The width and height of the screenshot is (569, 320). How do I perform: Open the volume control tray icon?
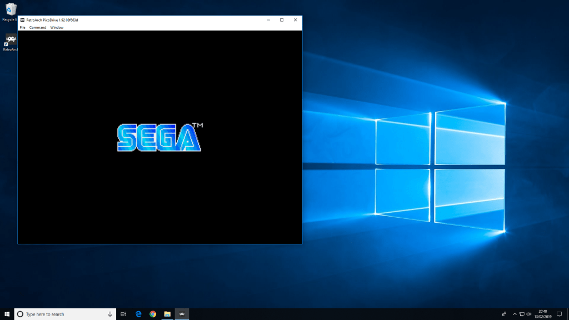click(x=529, y=314)
